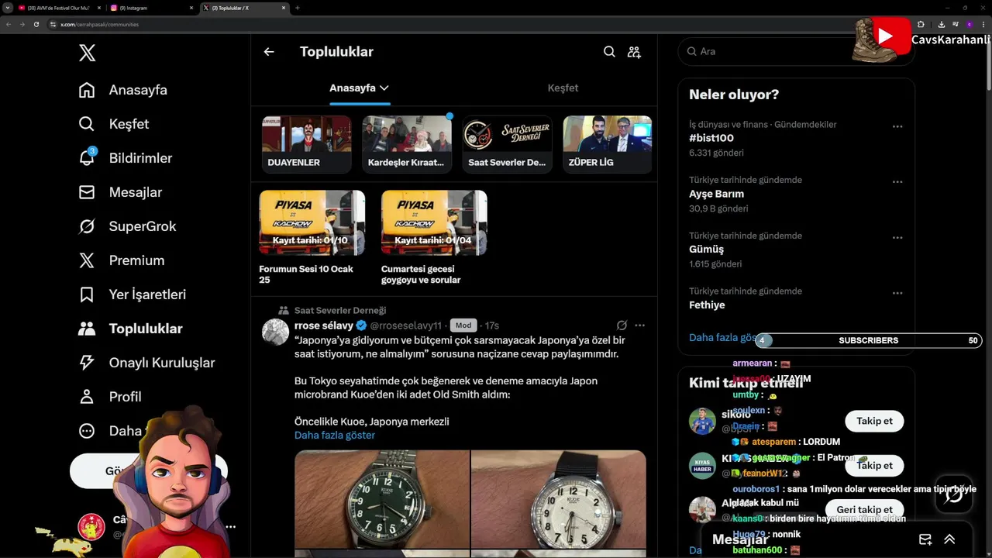
Task: Switch to the Keşfet tab
Action: click(563, 88)
